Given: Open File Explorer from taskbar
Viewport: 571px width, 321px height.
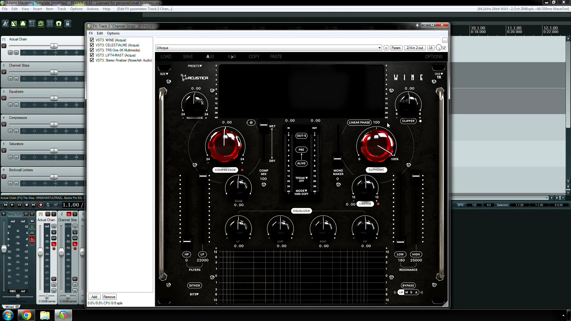Looking at the screenshot, I should click(45, 315).
